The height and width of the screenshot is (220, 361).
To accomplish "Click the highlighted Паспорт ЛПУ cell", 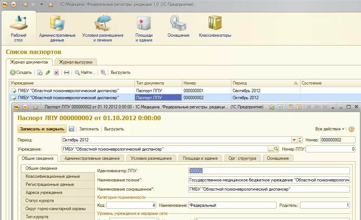I will 158,98.
